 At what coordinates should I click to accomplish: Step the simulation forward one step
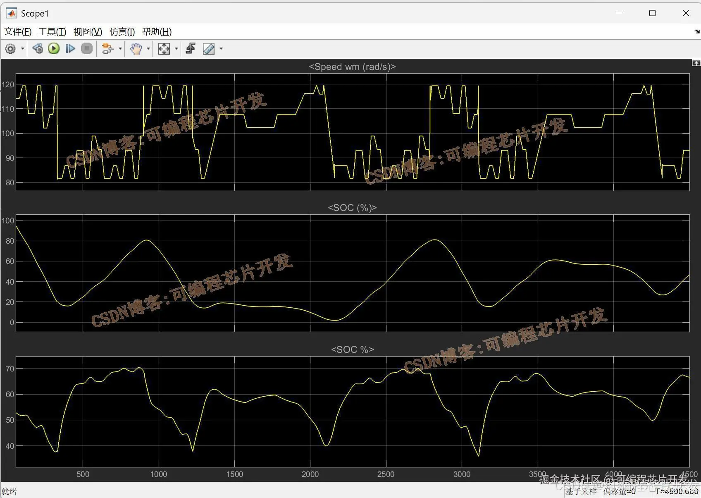coord(70,49)
